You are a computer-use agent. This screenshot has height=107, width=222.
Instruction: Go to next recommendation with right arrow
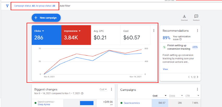pos(197,77)
